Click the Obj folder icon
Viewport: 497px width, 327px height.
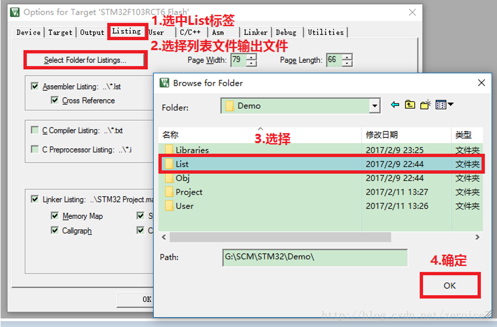(169, 178)
